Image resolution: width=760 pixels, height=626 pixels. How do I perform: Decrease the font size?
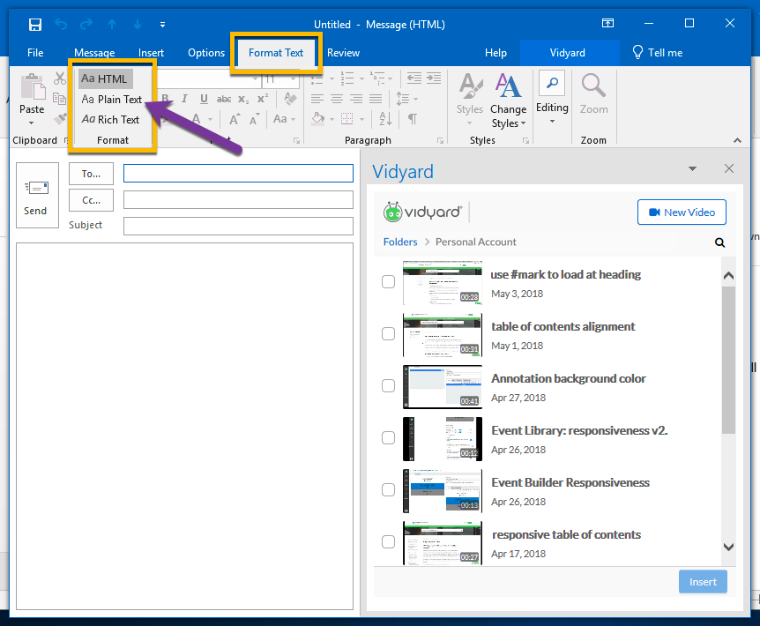pos(254,119)
